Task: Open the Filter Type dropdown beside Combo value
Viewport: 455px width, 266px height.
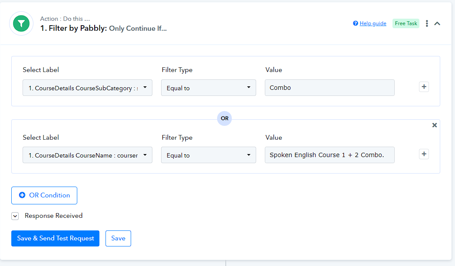Action: (x=209, y=88)
